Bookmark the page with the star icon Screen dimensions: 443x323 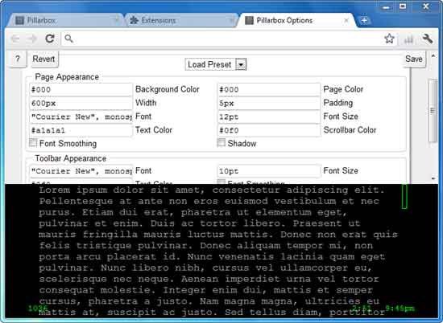(x=389, y=39)
